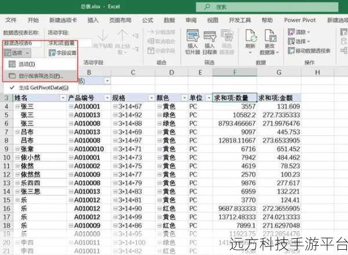Image resolution: width=348 pixels, height=255 pixels.
Task: Open the File (文件) ribbon tab
Action: [10, 20]
